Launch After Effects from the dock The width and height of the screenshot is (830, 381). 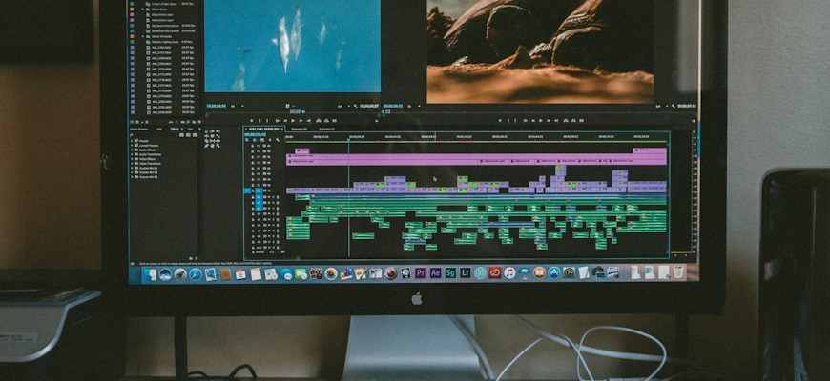pos(435,272)
